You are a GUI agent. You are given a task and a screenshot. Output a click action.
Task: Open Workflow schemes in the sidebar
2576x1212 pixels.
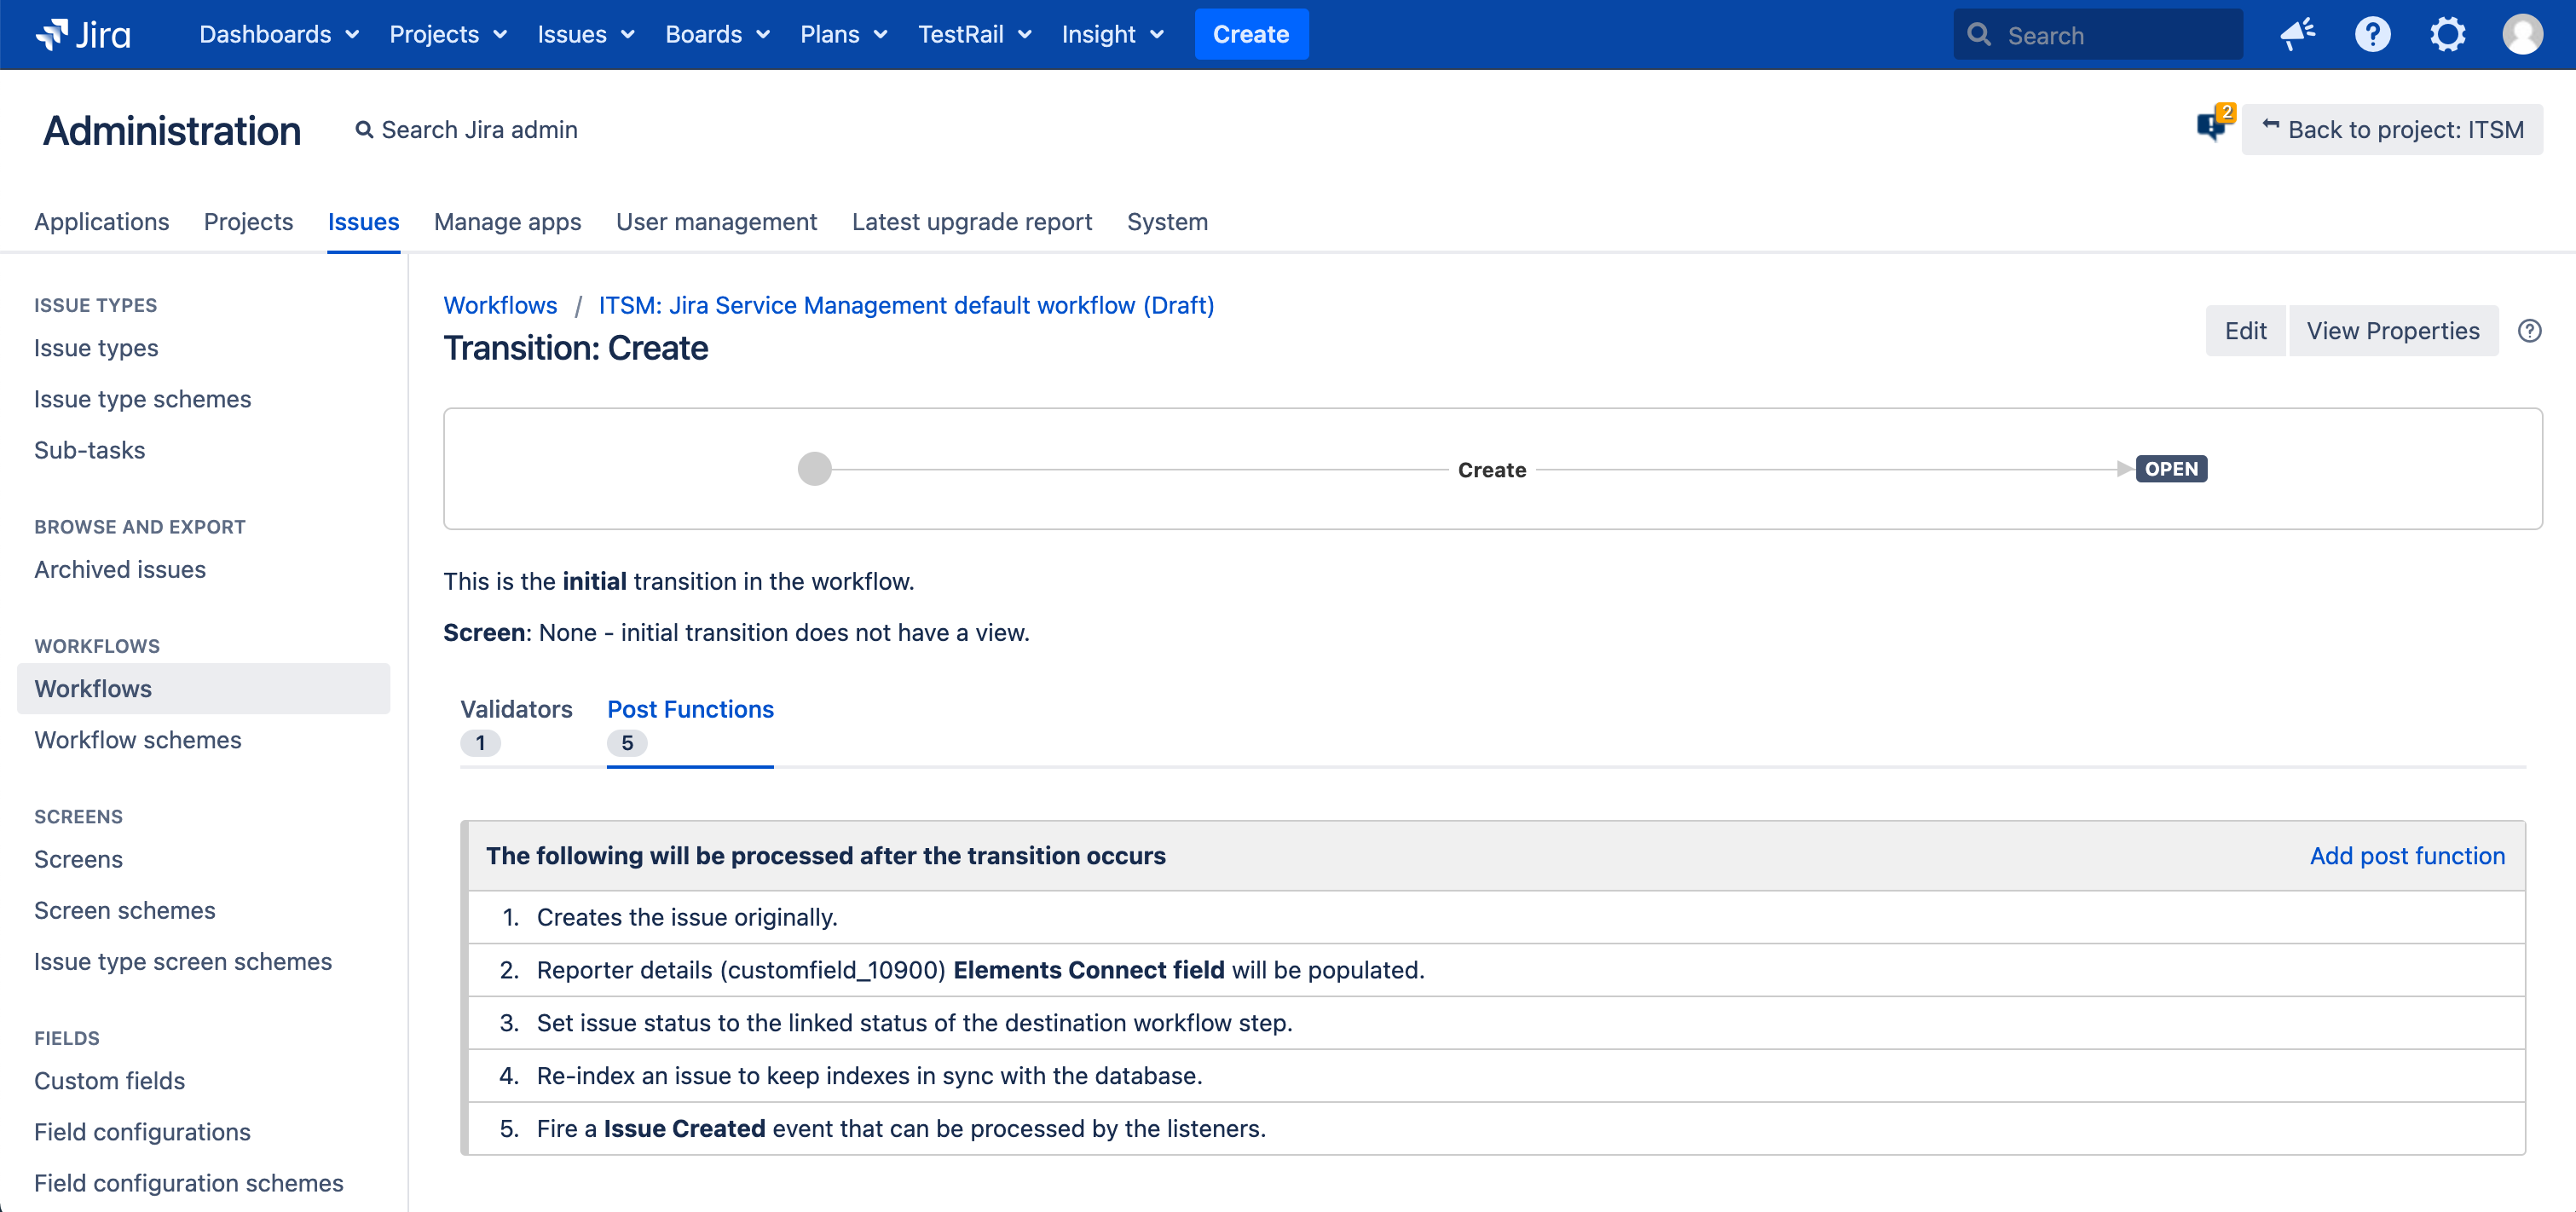click(x=138, y=740)
